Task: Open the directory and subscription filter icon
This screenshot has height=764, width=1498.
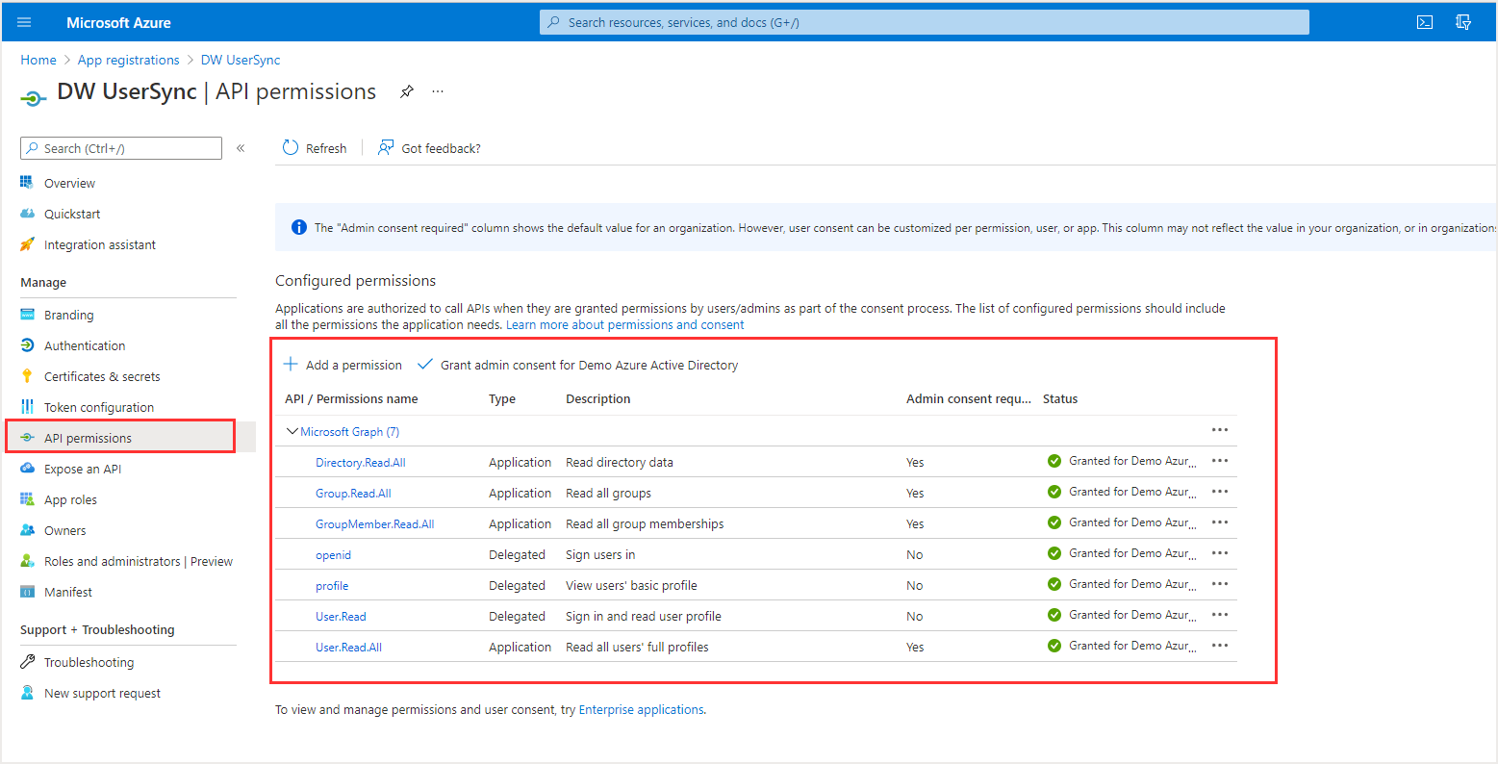Action: pyautogui.click(x=1463, y=21)
